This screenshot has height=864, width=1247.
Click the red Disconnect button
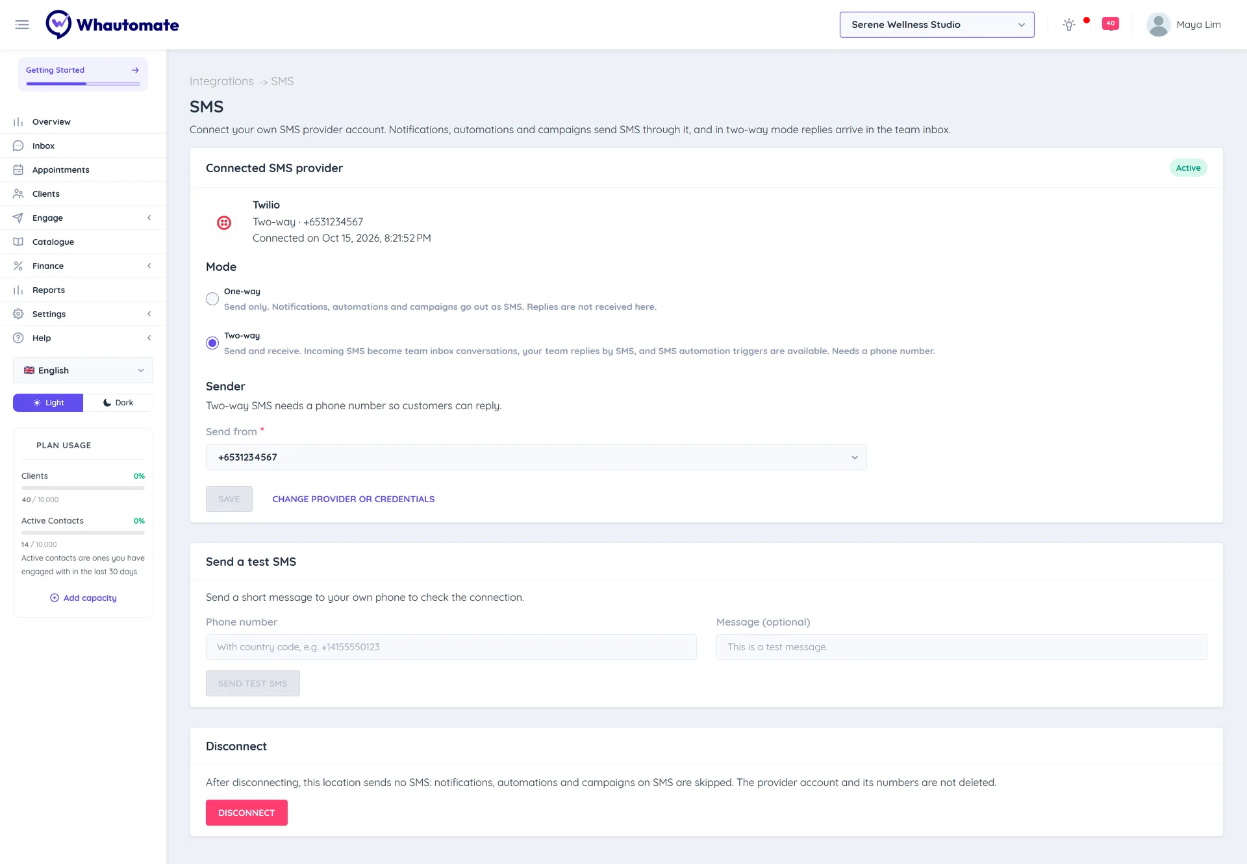(247, 813)
